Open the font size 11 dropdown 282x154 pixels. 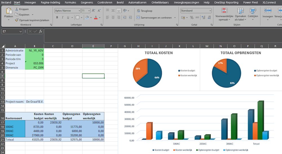[89, 11]
